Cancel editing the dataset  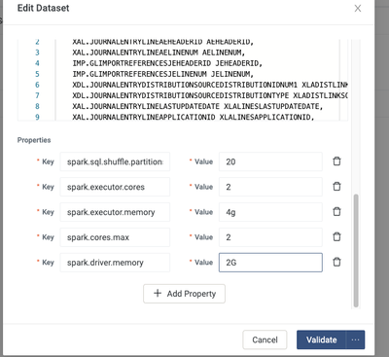[x=265, y=339]
